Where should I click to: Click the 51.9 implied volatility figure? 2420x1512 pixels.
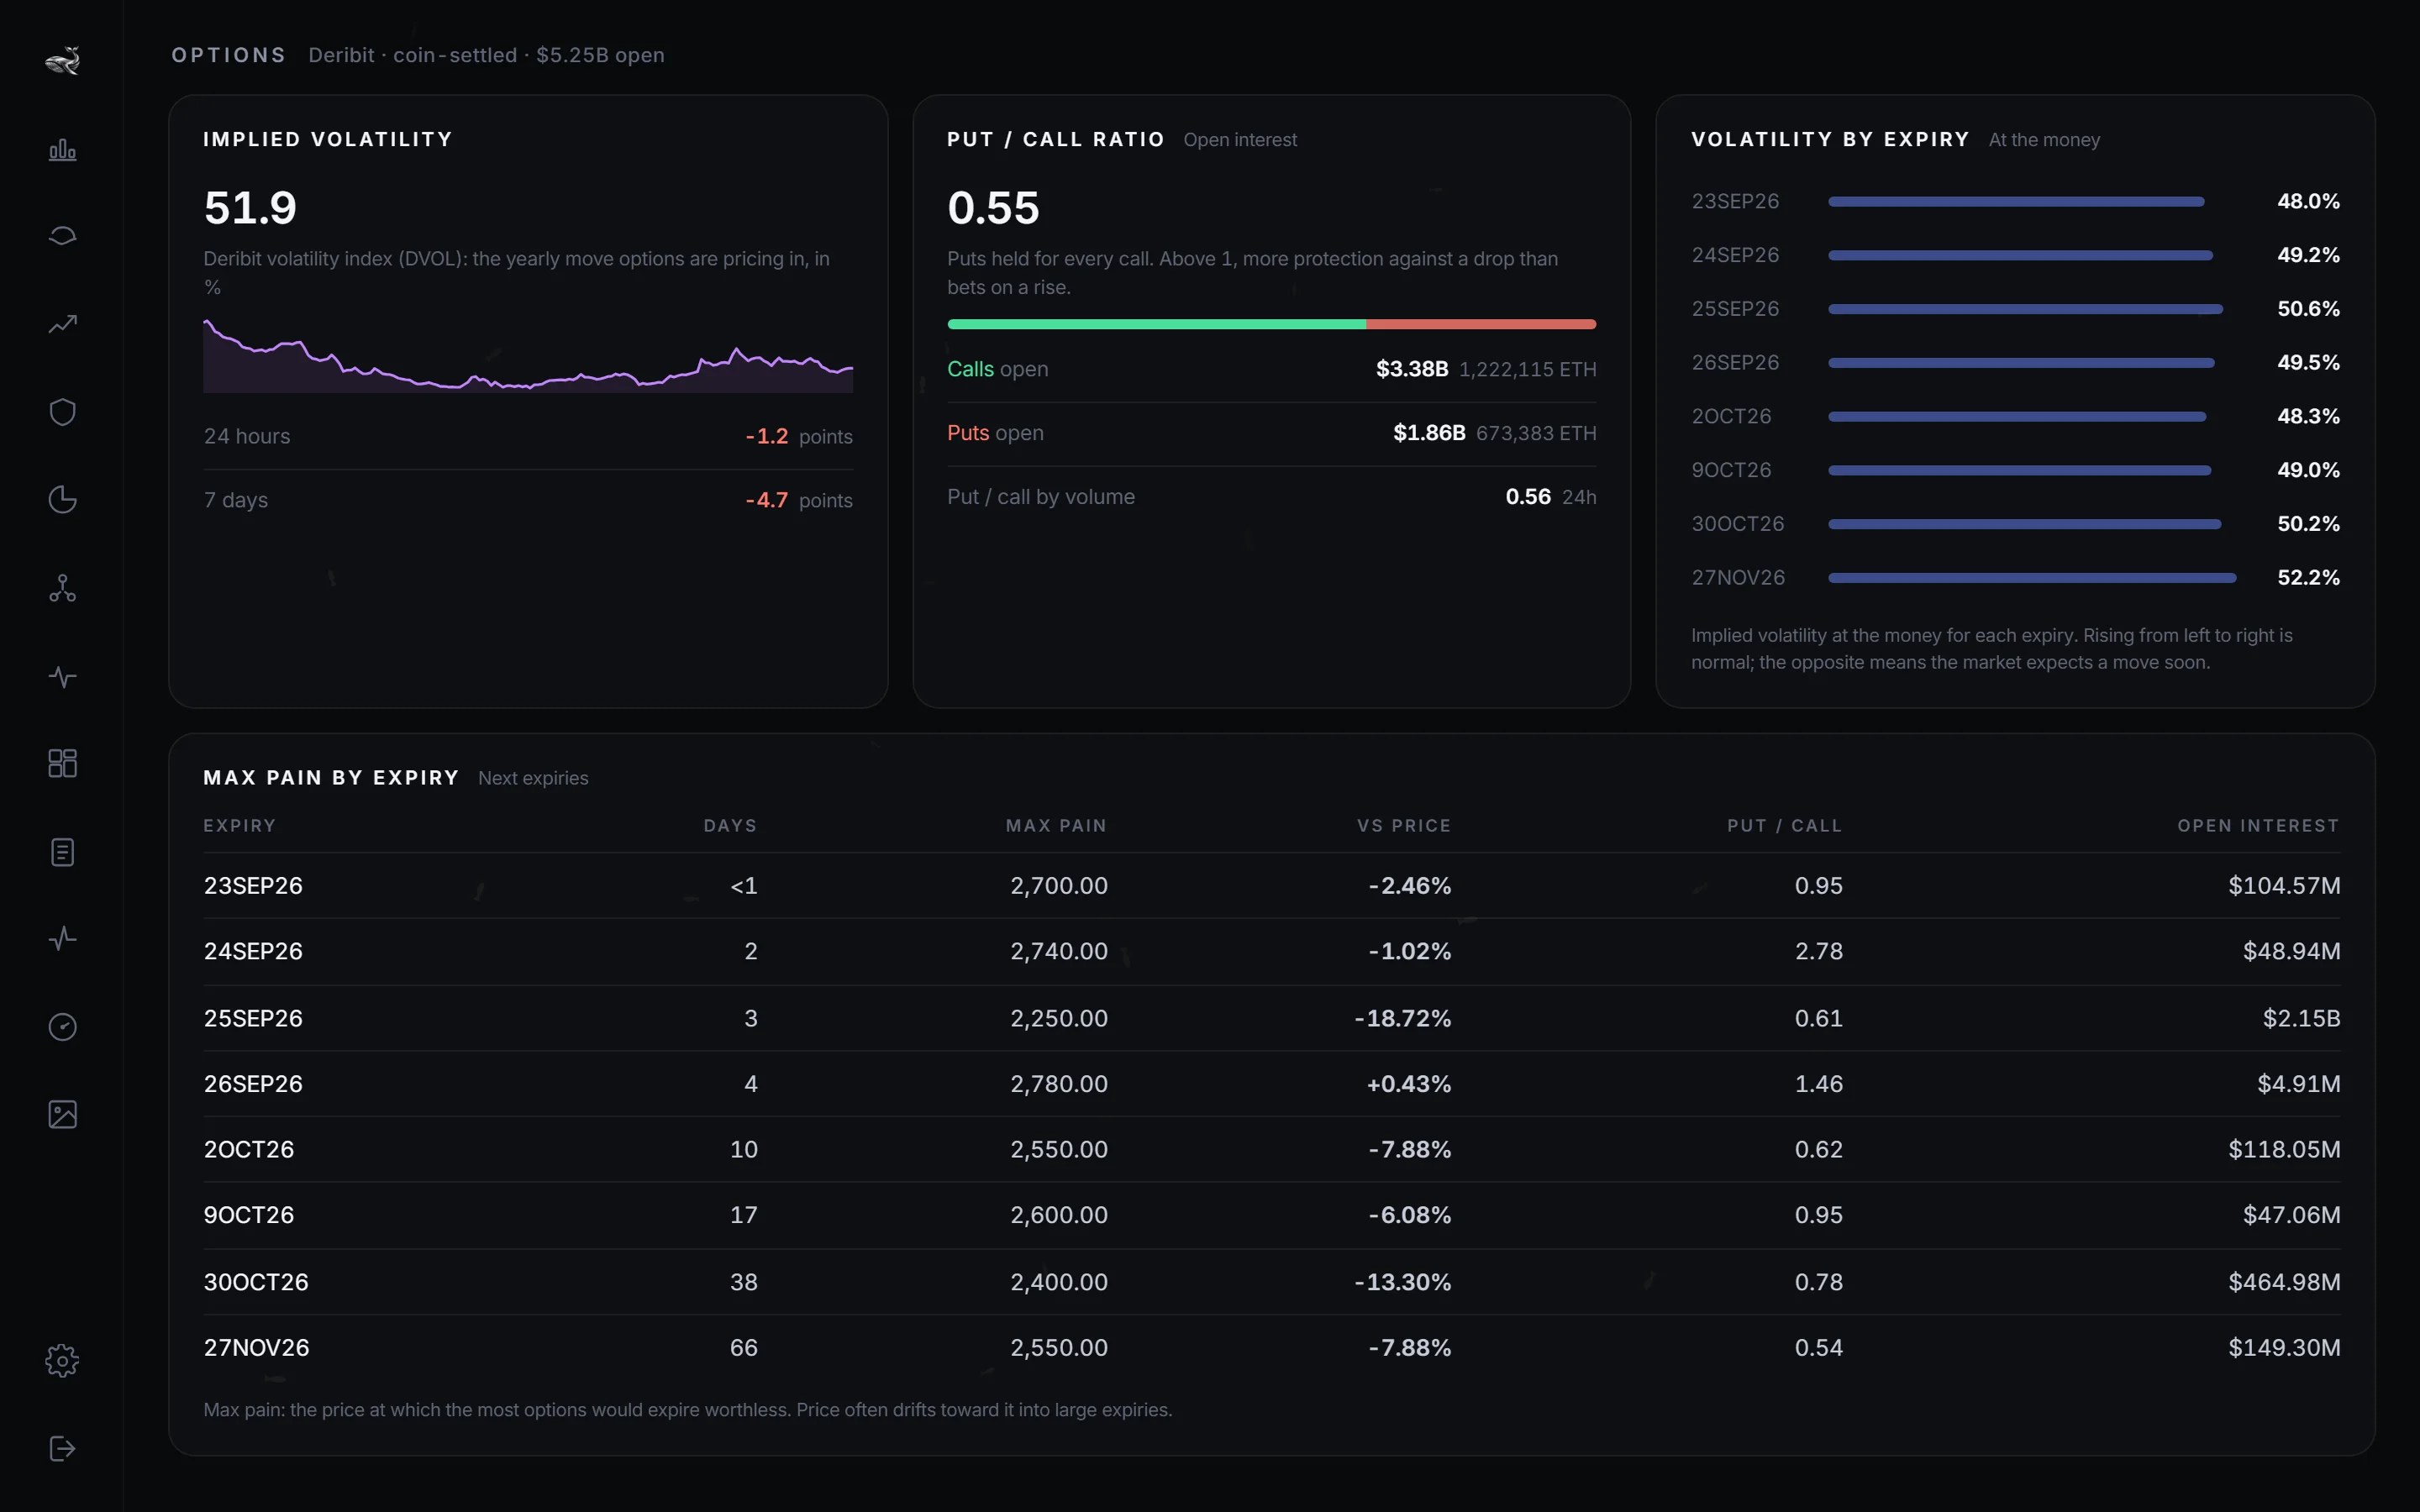click(x=250, y=208)
